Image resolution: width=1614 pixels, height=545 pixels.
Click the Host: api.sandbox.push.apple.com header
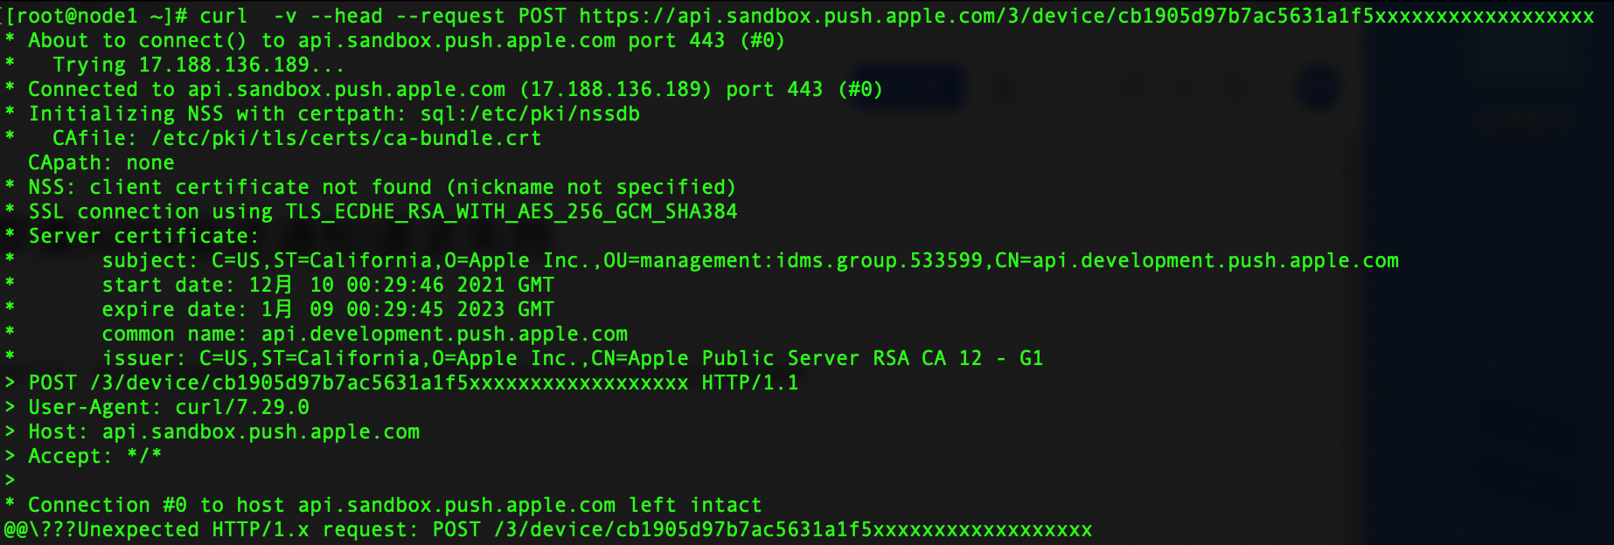click(x=224, y=432)
